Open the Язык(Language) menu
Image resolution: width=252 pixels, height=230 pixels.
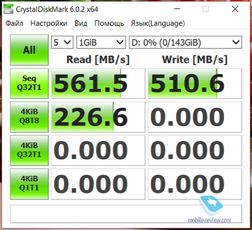tap(158, 23)
